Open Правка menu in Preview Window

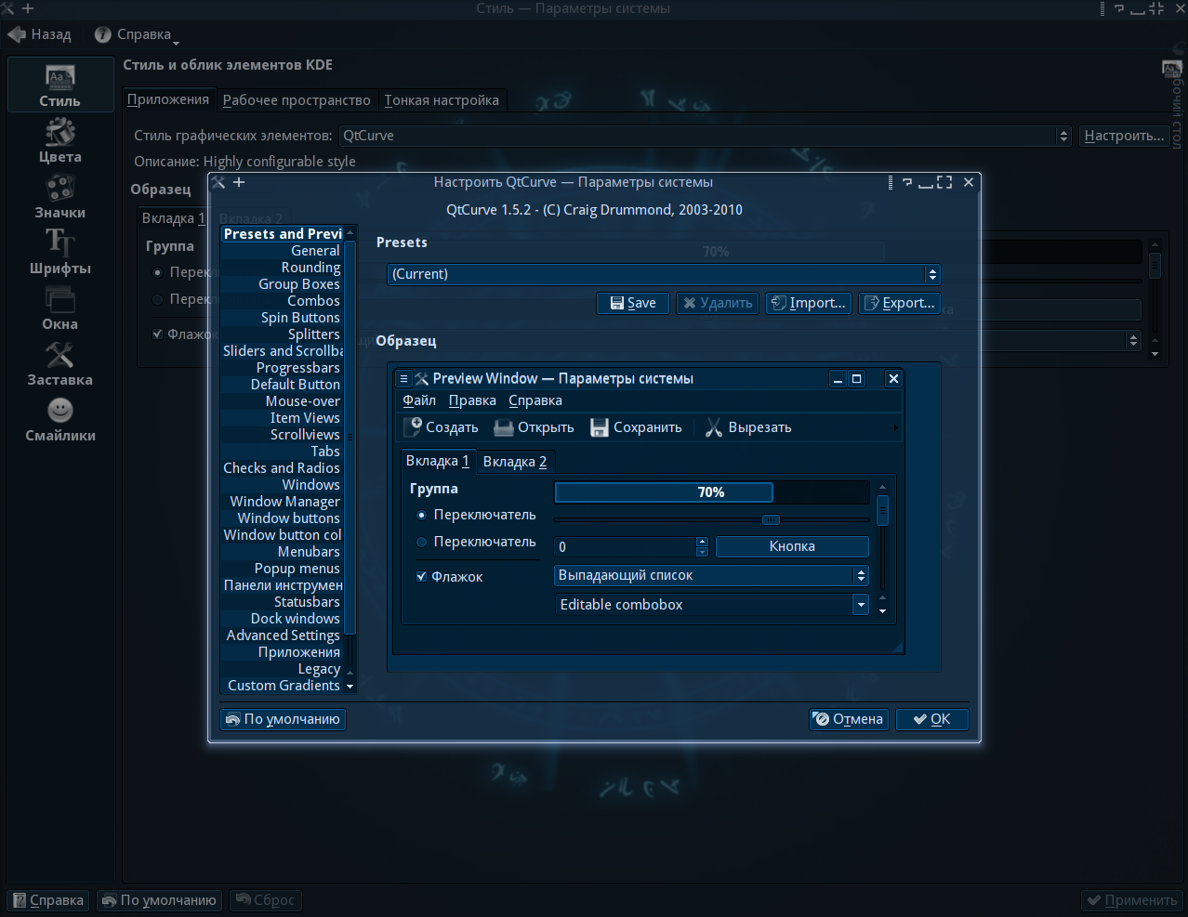[x=472, y=400]
